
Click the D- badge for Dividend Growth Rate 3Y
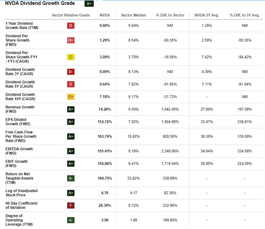71,72
